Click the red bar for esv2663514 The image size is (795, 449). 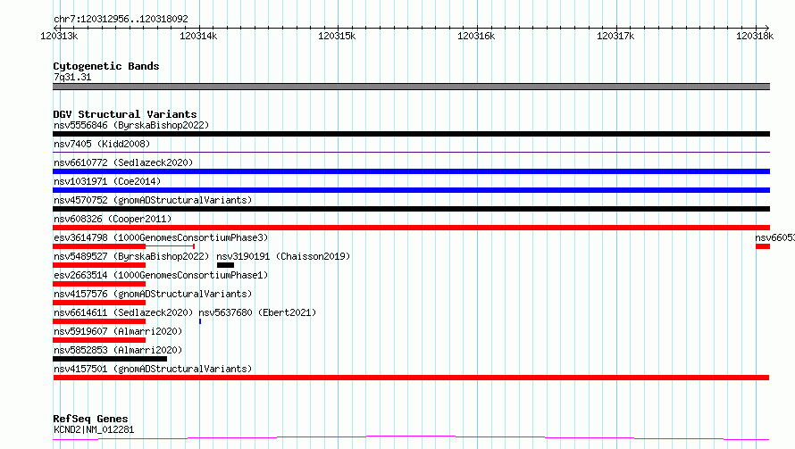click(99, 284)
